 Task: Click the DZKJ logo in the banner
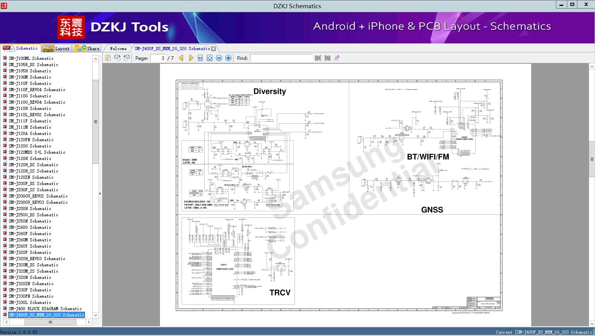(71, 27)
